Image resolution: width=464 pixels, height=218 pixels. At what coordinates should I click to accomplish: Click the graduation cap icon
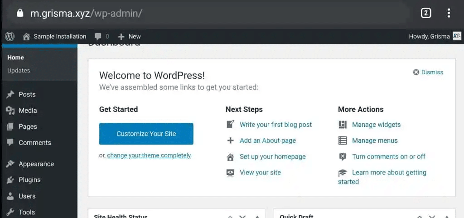tap(343, 173)
